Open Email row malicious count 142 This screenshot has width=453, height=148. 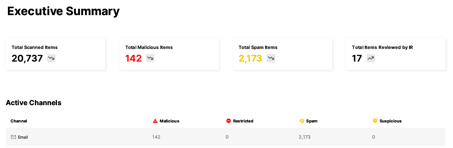(156, 137)
